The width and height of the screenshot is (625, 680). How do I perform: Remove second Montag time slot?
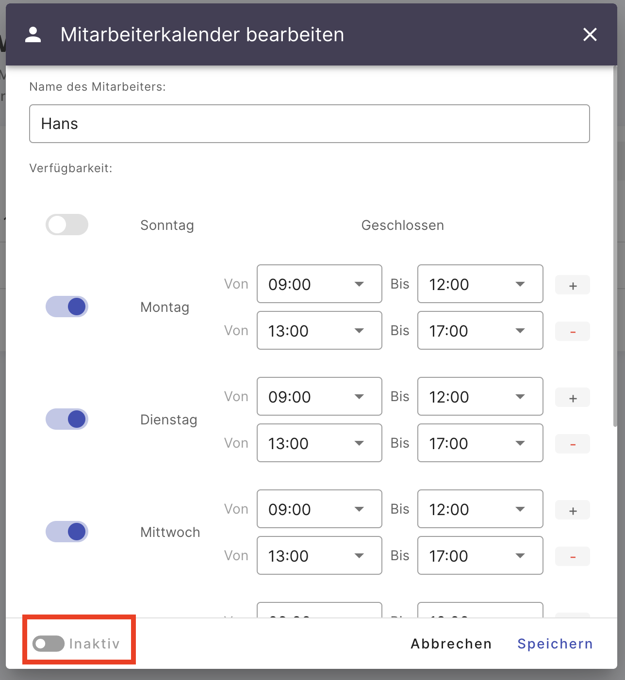[573, 332]
